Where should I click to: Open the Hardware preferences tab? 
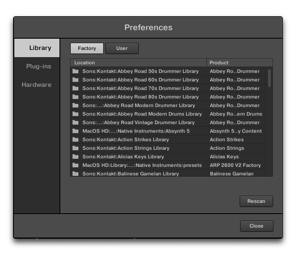[36, 85]
